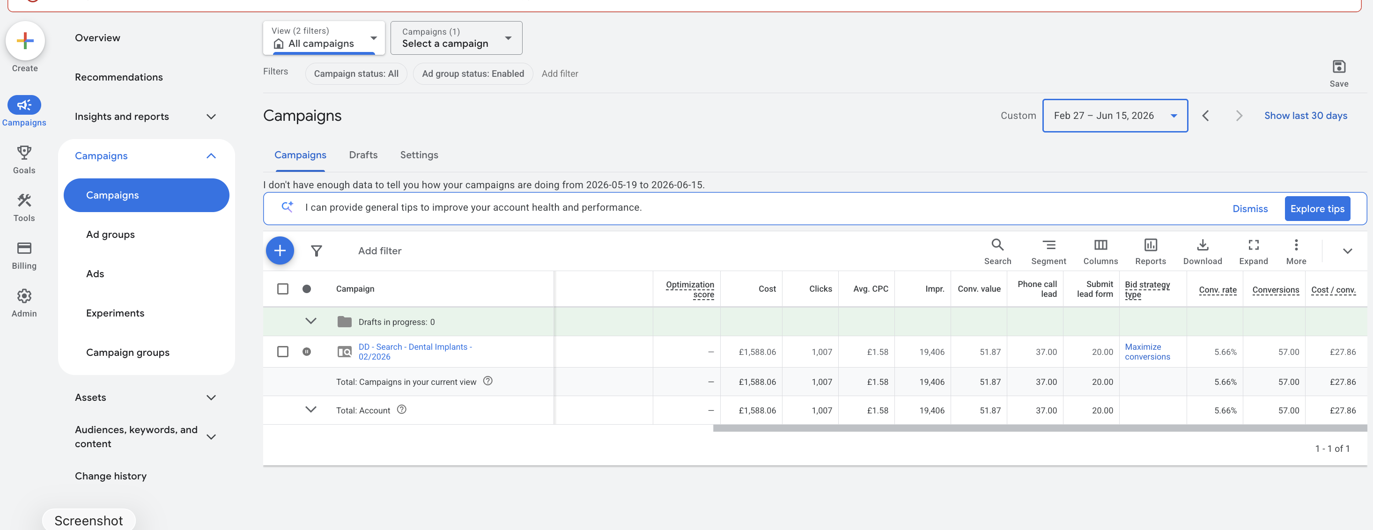Select the Campaigns tab
This screenshot has height=530, width=1373.
pos(300,155)
